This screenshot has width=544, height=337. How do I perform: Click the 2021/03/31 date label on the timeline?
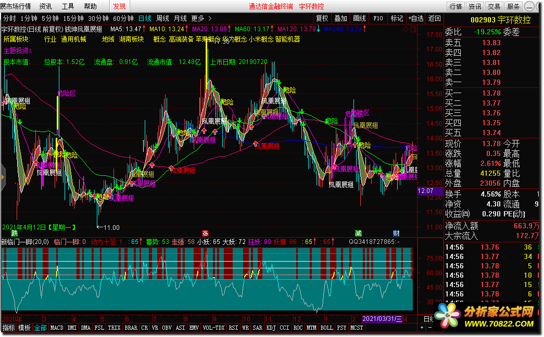point(382,319)
